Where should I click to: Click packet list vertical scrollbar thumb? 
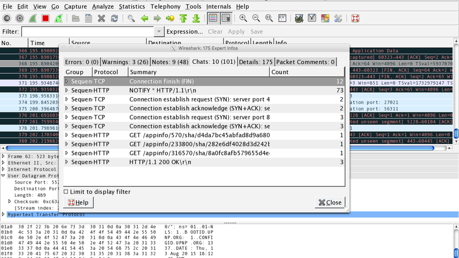click(x=456, y=133)
